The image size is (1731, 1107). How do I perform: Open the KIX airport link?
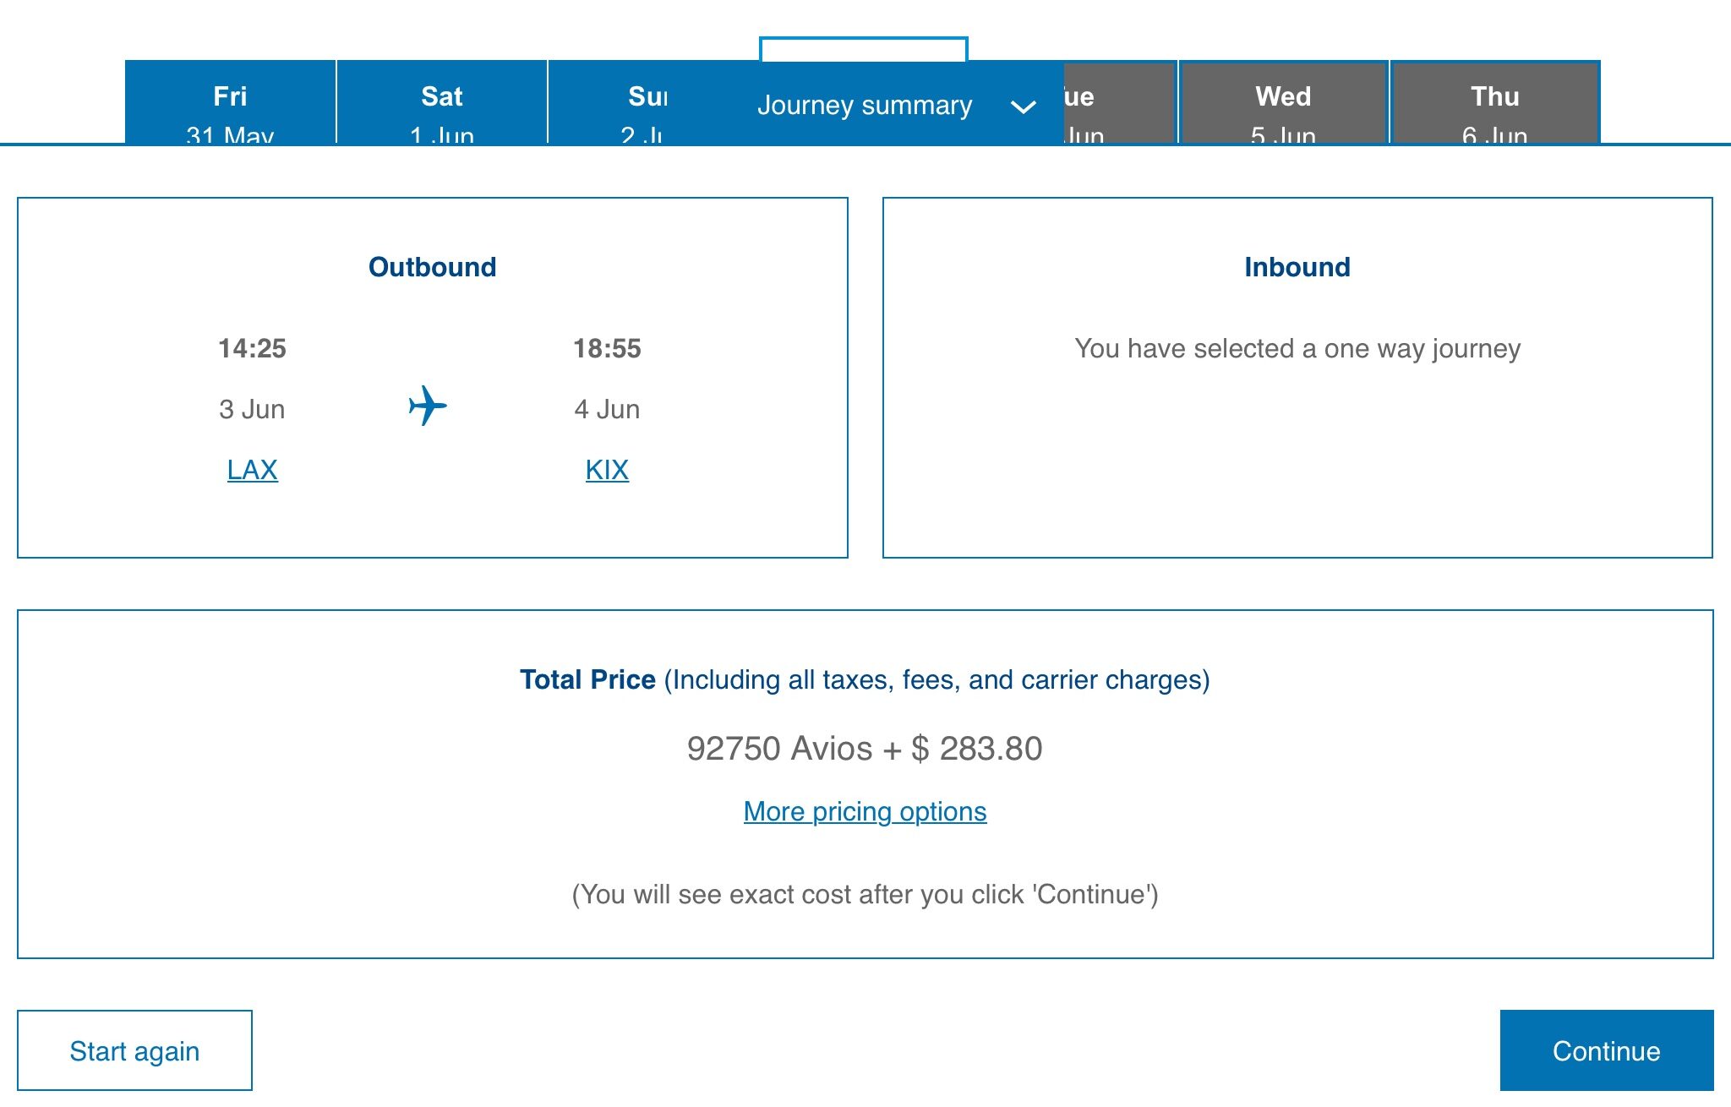coord(607,470)
